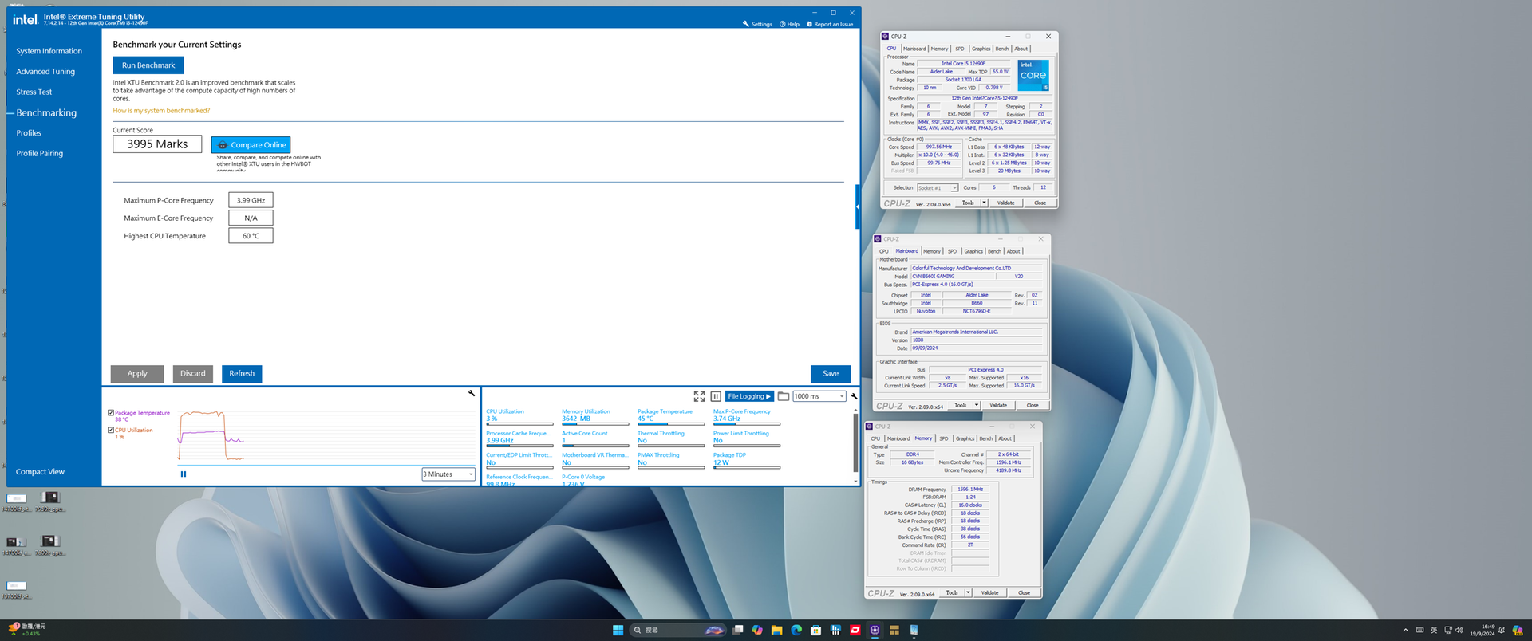1532x641 pixels.
Task: Click the Apply button
Action: [137, 373]
